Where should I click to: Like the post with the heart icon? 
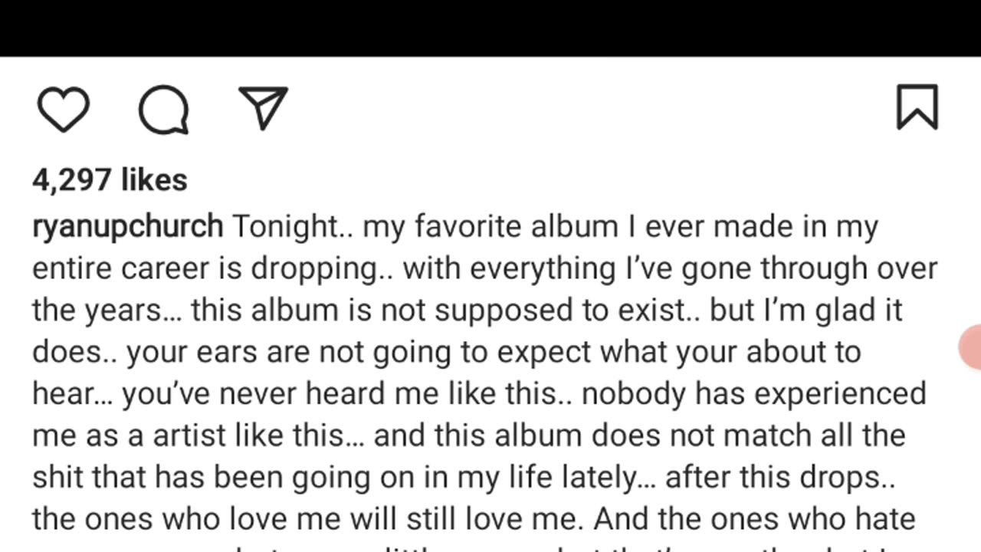64,110
